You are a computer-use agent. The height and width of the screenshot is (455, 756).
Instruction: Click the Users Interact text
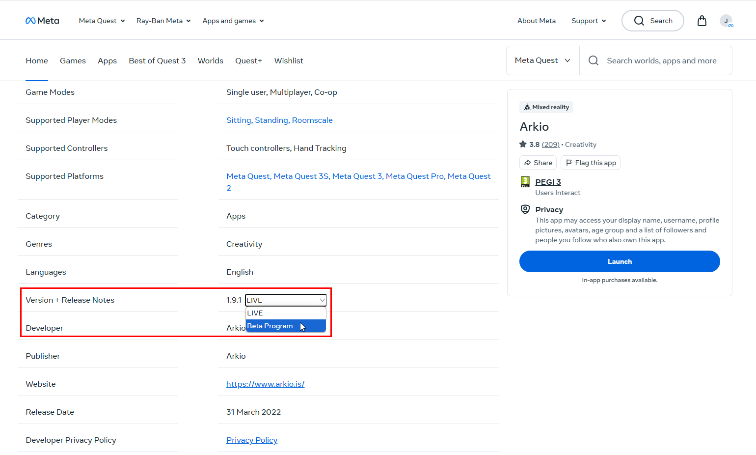558,193
